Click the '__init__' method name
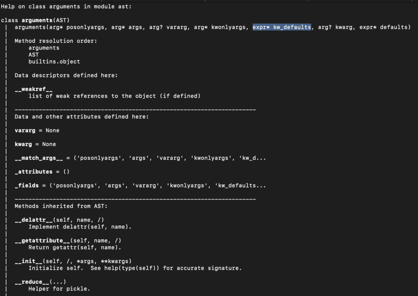 [29, 261]
